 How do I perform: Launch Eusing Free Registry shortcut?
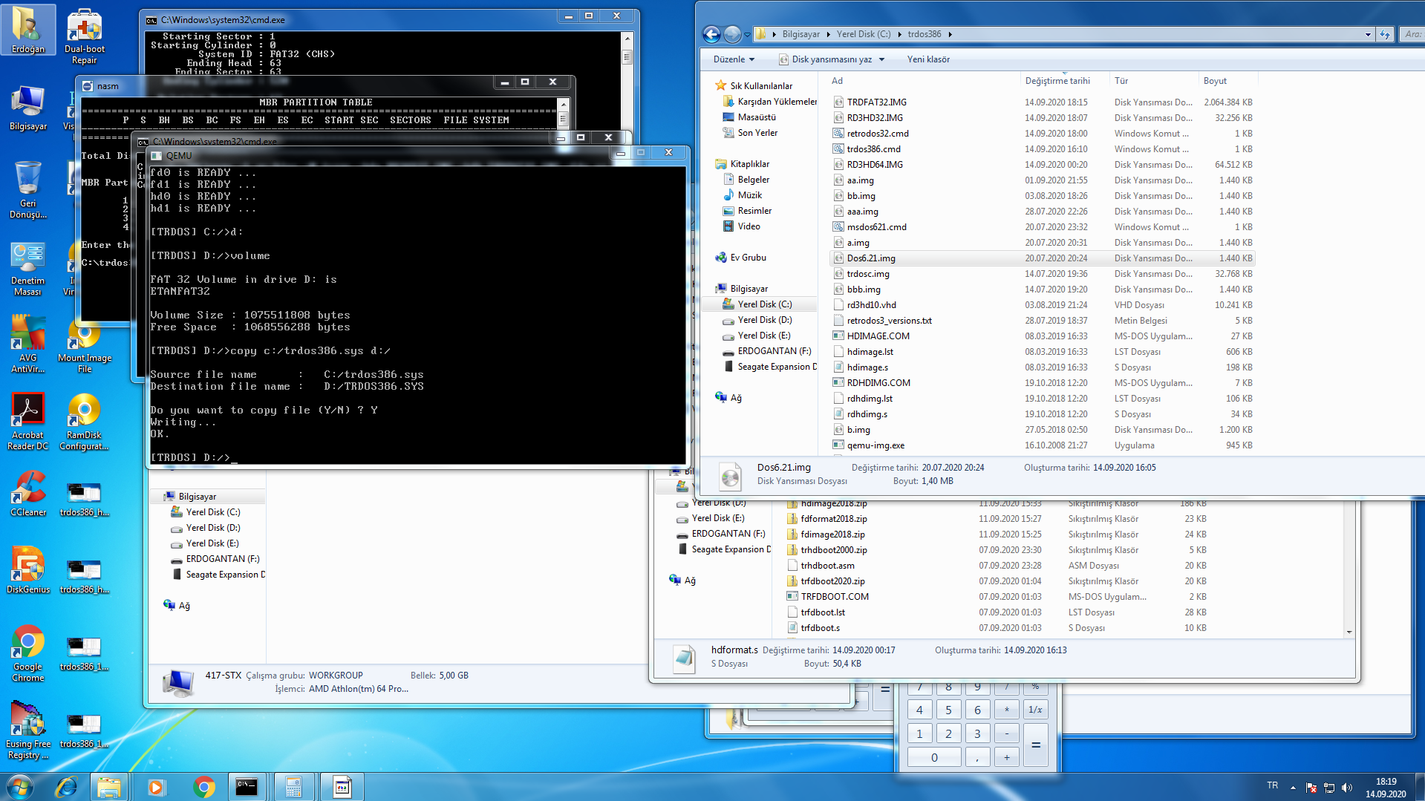[28, 730]
